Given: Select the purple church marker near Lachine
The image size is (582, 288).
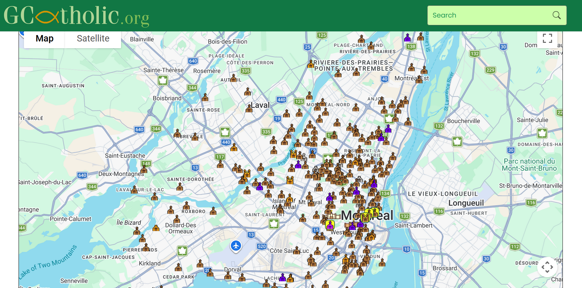Looking at the screenshot, I should (x=283, y=277).
